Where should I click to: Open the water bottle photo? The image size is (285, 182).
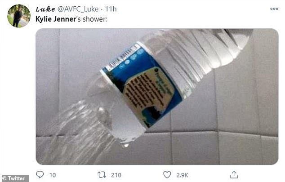[x=157, y=97]
